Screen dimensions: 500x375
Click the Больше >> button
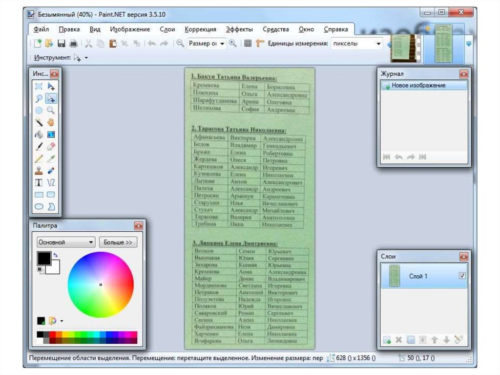click(x=118, y=242)
